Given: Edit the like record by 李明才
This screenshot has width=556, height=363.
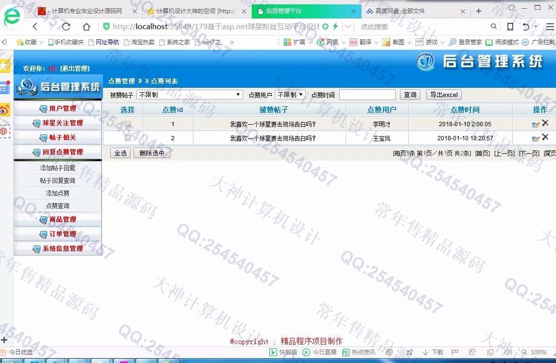Looking at the screenshot, I should 536,124.
